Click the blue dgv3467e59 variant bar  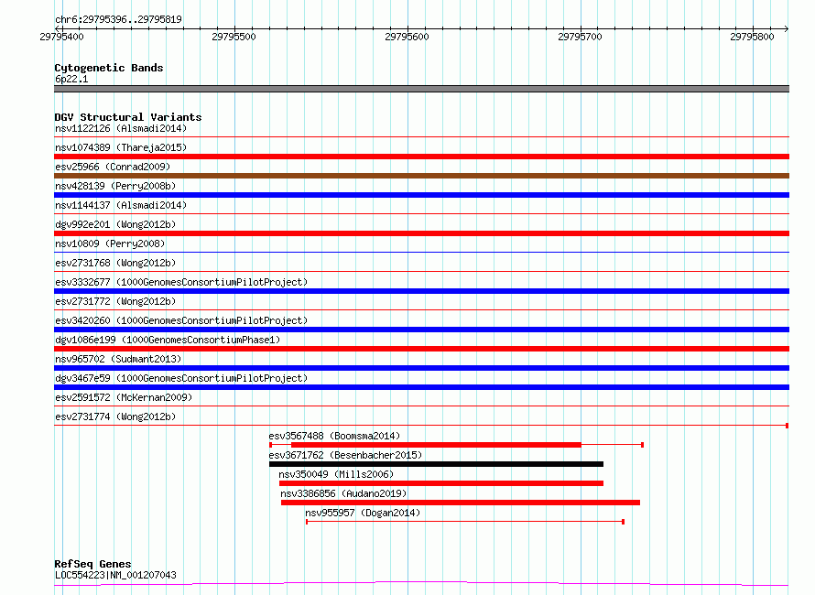pos(421,387)
